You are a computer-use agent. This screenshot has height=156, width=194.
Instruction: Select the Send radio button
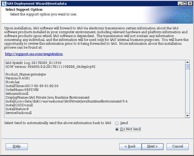(117, 123)
